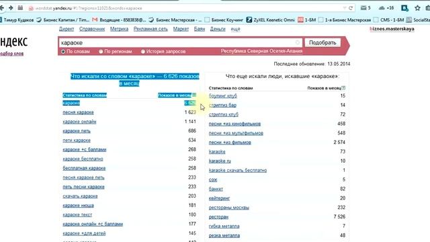The width and height of the screenshot is (430, 242).
Task: Open the караоке +для детей keyword link
Action: pyautogui.click(x=84, y=233)
